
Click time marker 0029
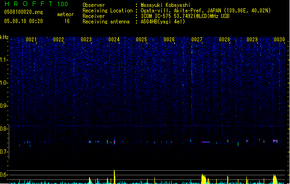(252, 40)
